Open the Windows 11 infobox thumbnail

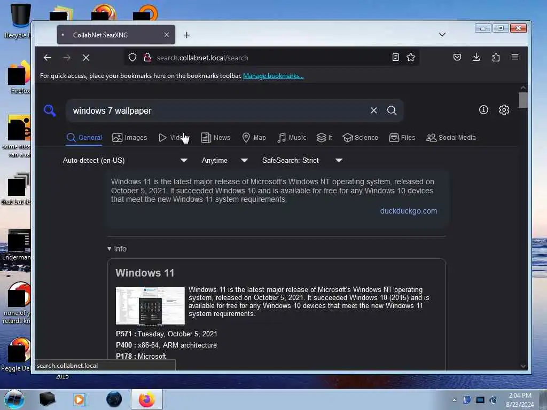tap(150, 306)
